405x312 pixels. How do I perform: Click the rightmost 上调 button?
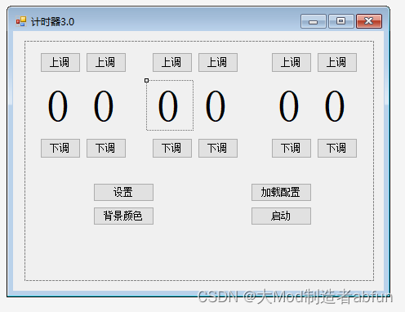337,62
